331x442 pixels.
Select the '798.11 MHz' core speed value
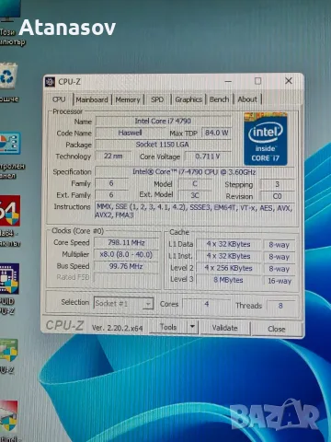click(126, 242)
